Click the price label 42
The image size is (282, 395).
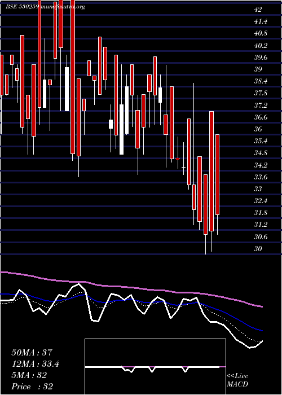point(258,10)
